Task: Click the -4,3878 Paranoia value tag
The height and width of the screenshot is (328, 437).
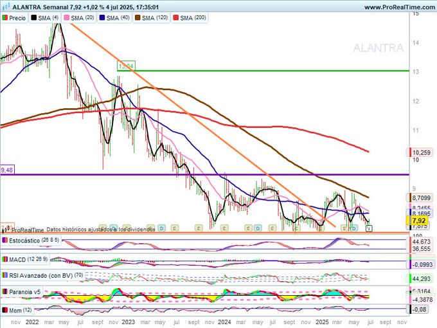Action: click(422, 299)
